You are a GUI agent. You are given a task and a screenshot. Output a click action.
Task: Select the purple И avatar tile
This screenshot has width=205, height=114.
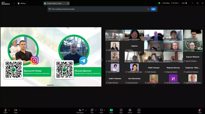pos(173,79)
